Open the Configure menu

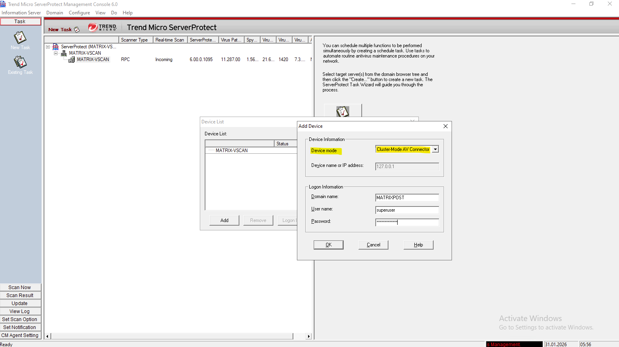pos(79,13)
